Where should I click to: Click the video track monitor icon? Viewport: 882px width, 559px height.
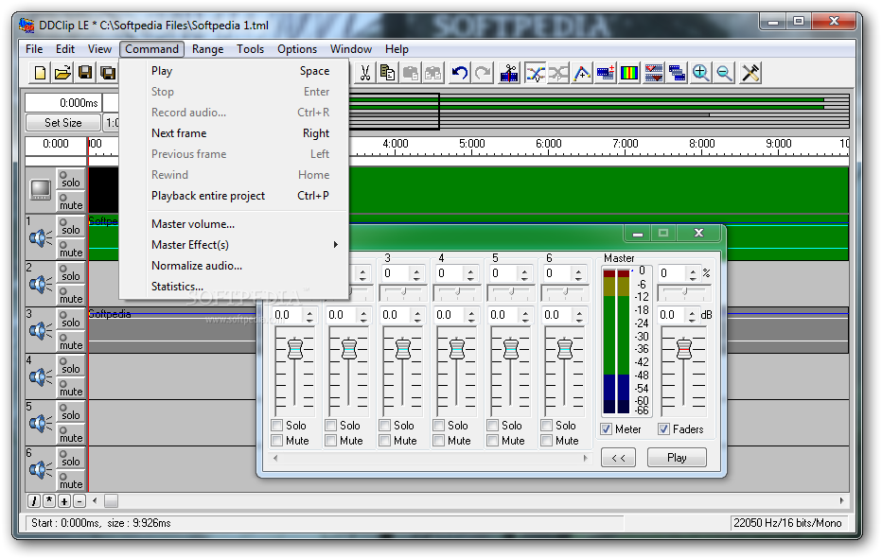pyautogui.click(x=41, y=190)
